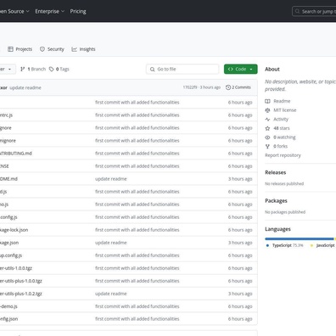Open the green Code dropdown button
This screenshot has height=336, width=336.
coord(241,69)
